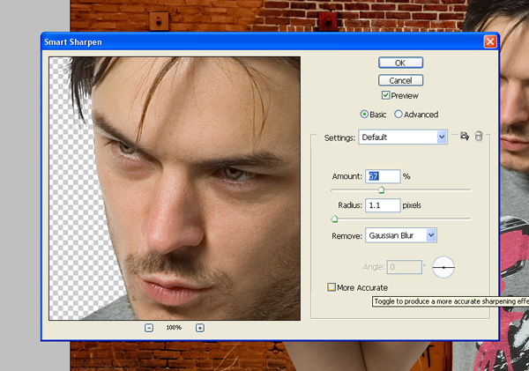Click the angle direction dial
The width and height of the screenshot is (529, 371).
pyautogui.click(x=443, y=267)
